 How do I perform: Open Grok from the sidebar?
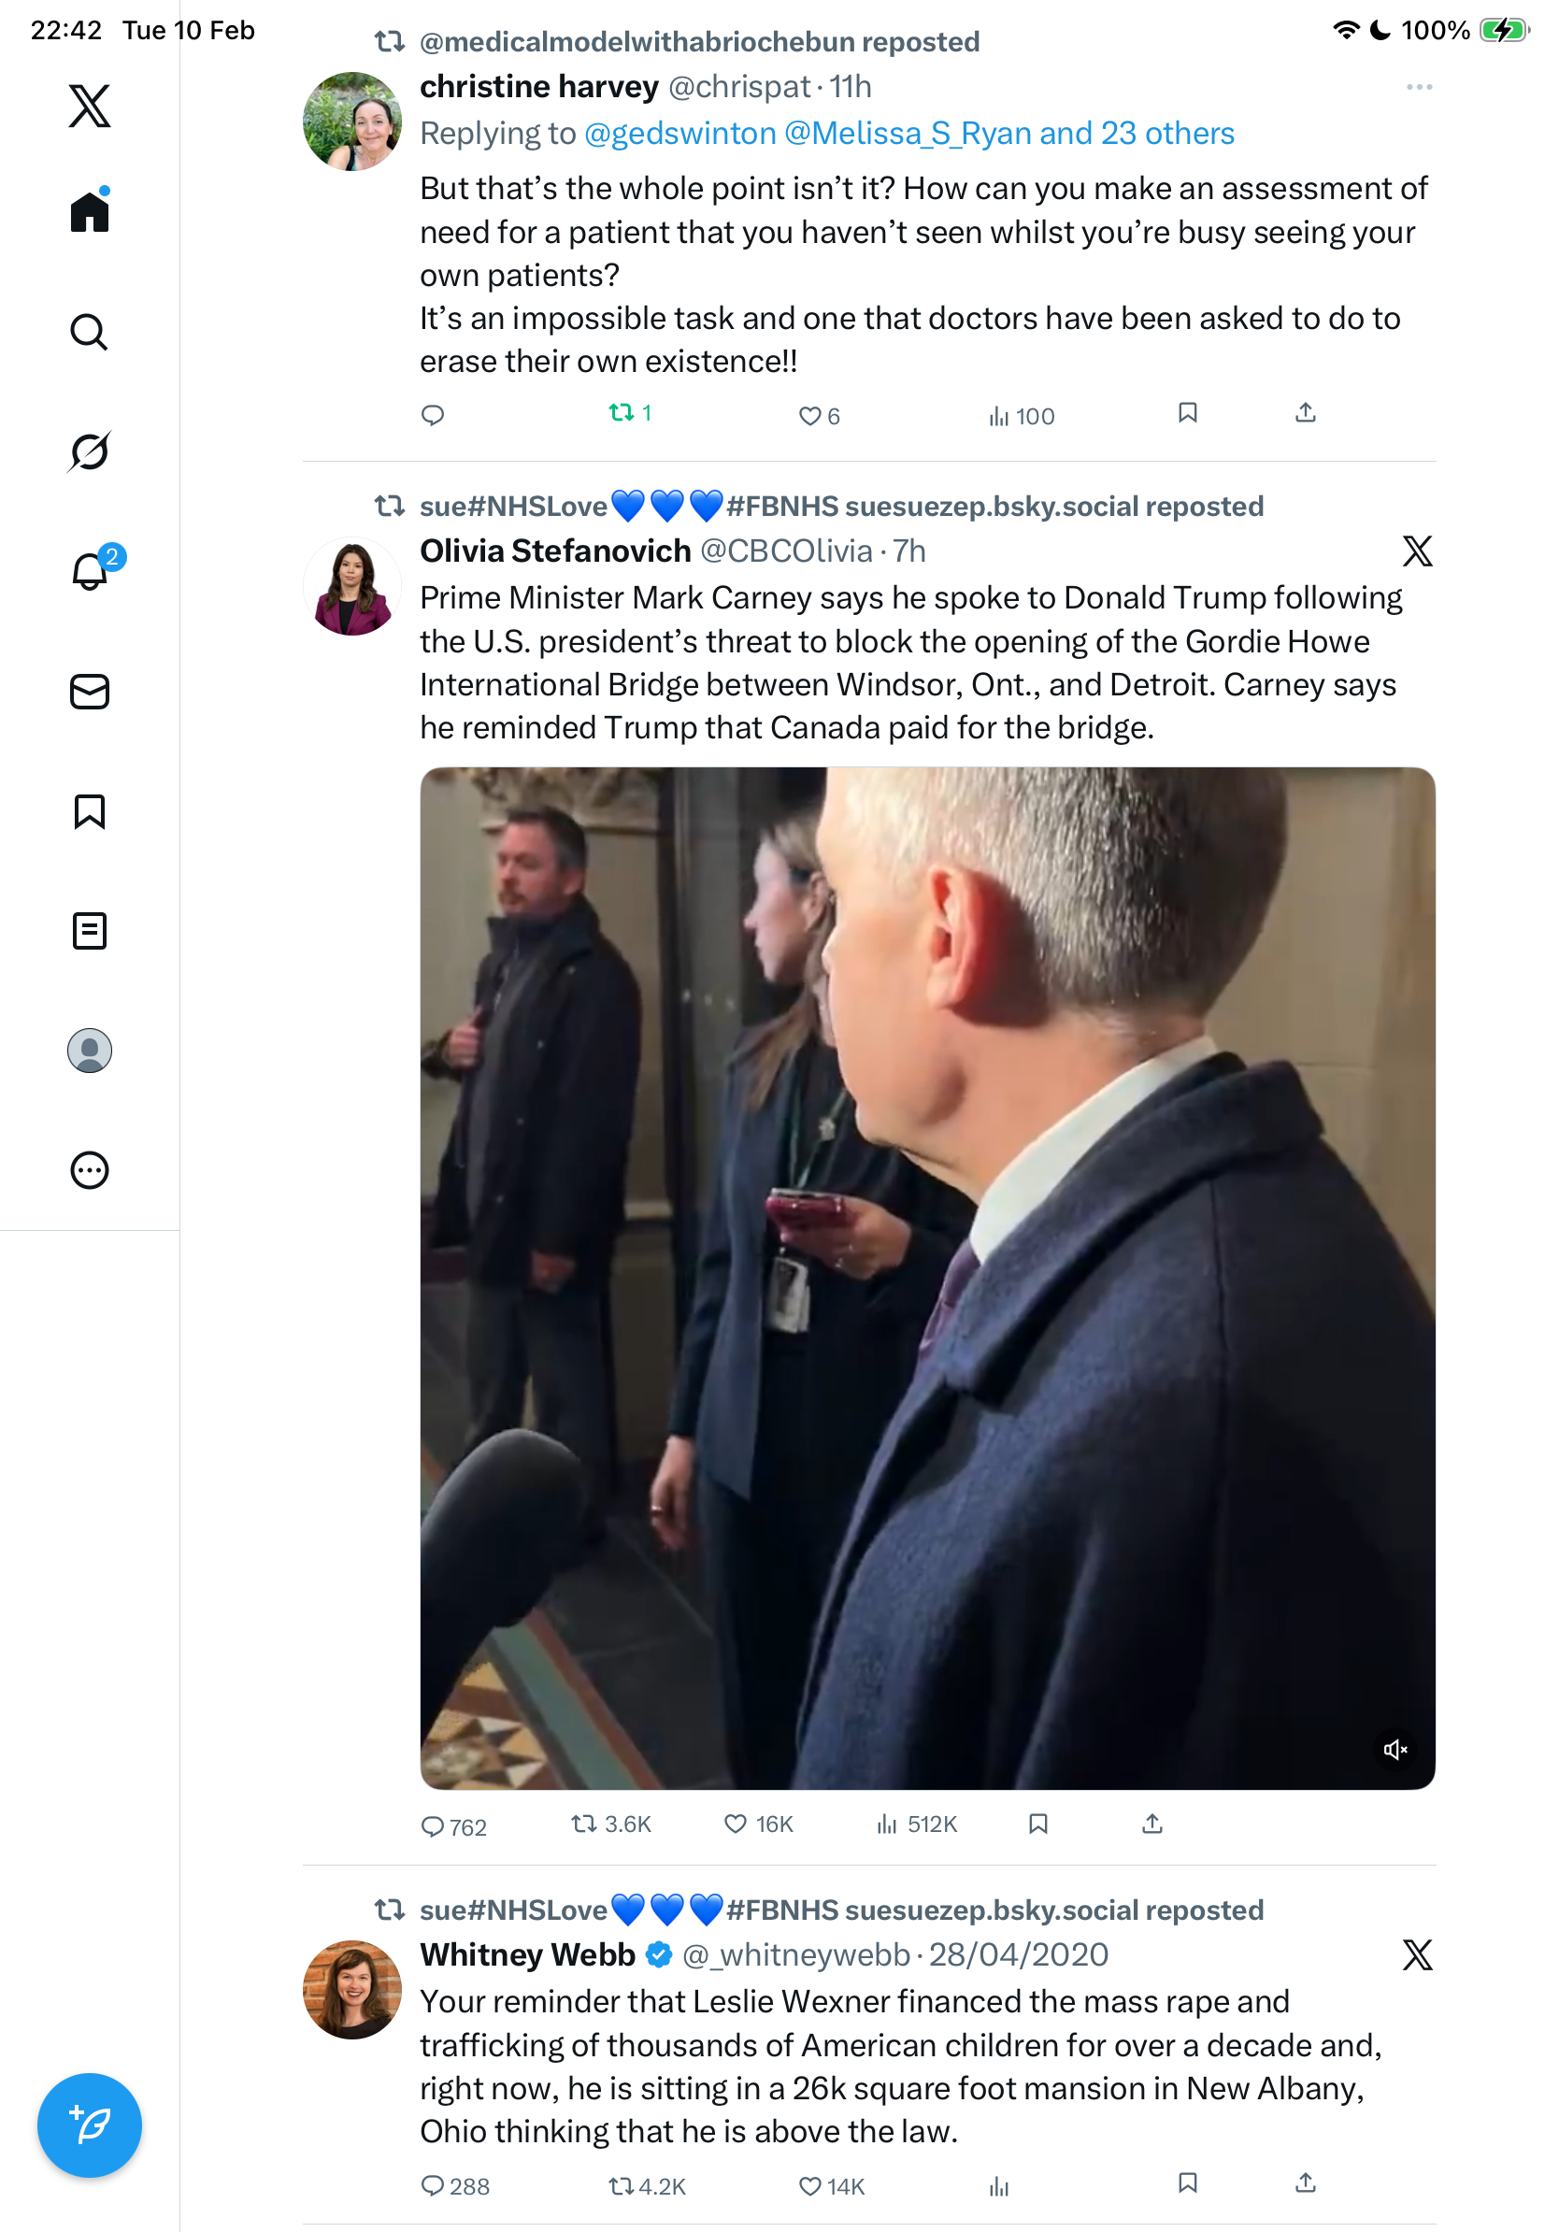pyautogui.click(x=90, y=451)
